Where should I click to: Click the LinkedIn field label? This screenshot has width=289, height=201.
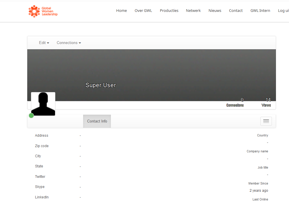(42, 197)
